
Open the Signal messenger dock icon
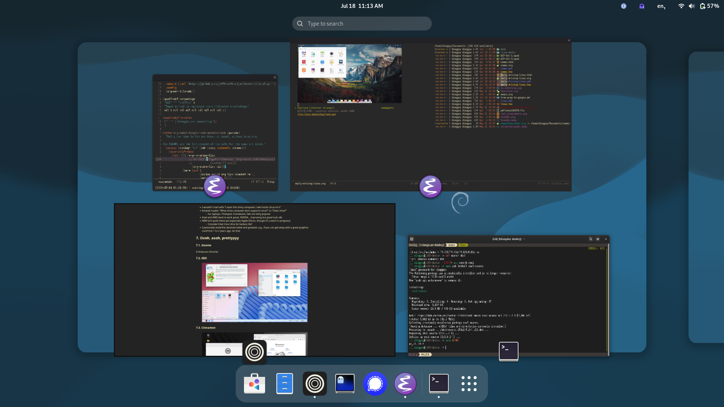(x=375, y=384)
